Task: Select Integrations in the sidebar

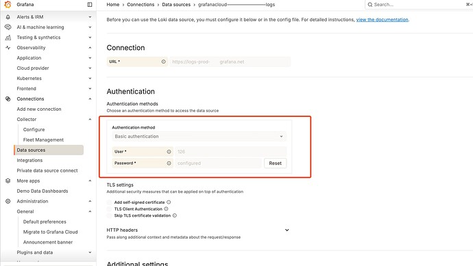Action: coord(29,160)
